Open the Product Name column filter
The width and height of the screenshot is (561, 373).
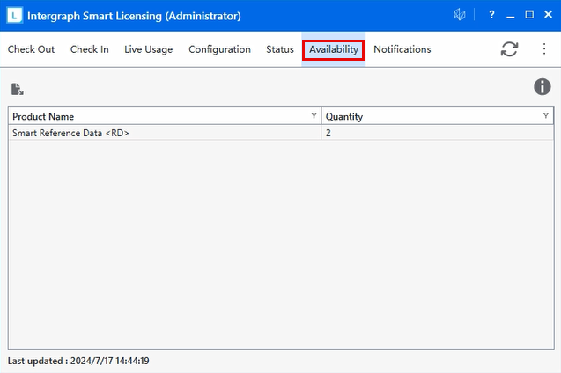(x=314, y=116)
